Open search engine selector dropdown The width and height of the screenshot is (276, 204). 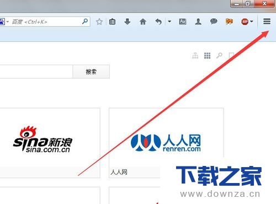(x=8, y=22)
